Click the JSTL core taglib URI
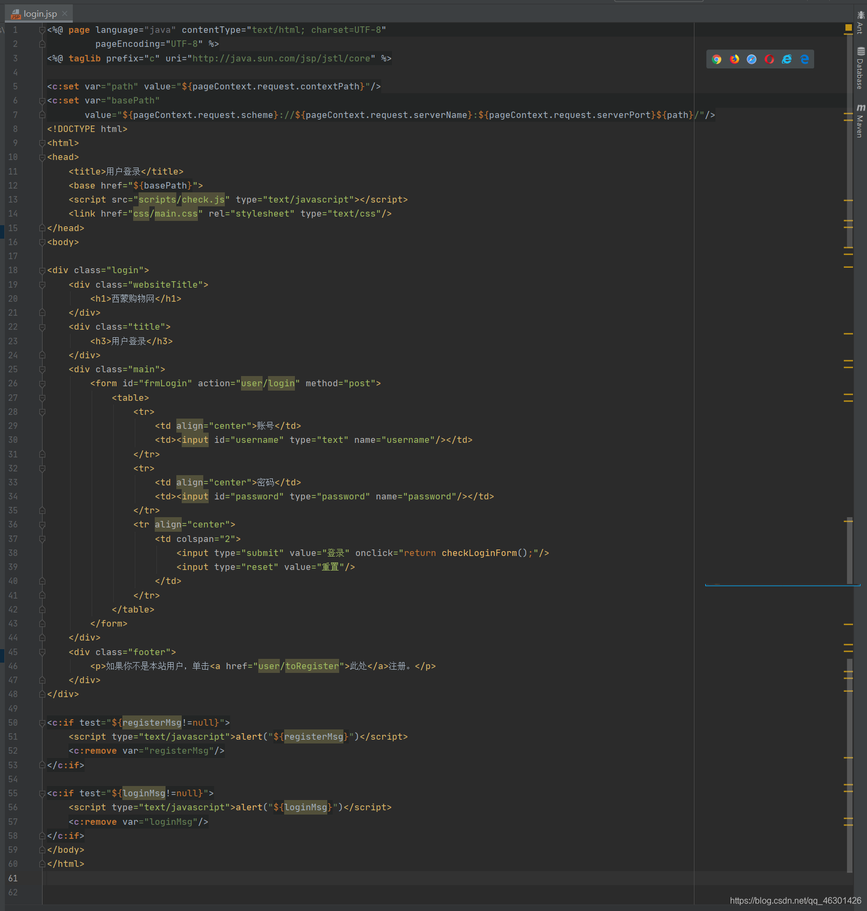Screen dimensions: 867x911 [x=281, y=59]
